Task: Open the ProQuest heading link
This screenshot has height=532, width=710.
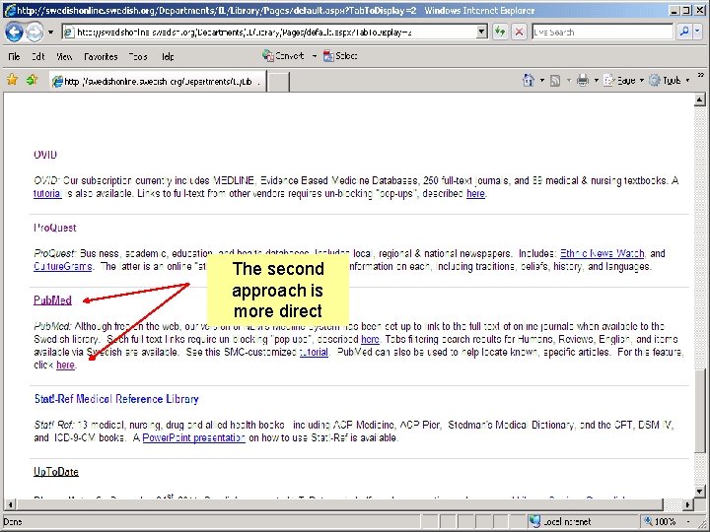Action: (x=55, y=228)
